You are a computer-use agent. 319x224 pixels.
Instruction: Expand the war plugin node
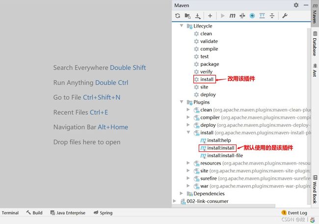click(188, 186)
